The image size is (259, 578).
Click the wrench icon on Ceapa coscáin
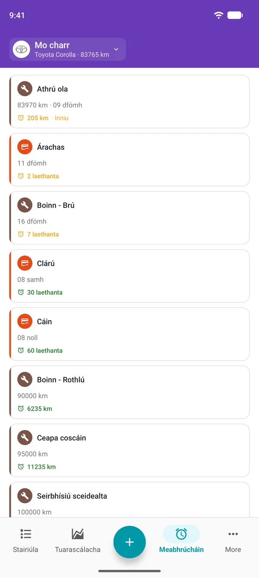[x=25, y=438]
